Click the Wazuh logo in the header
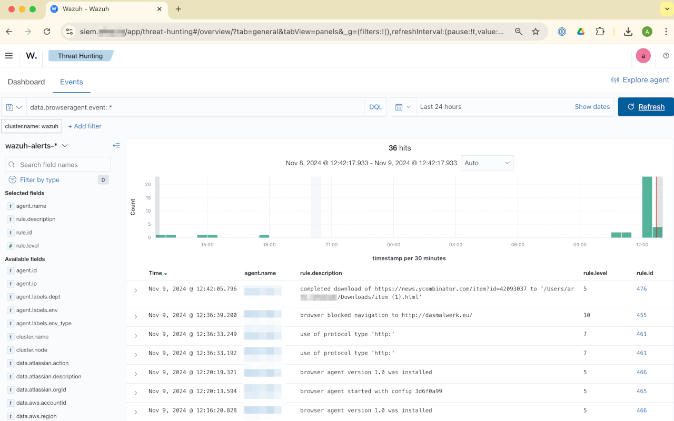Image resolution: width=674 pixels, height=421 pixels. click(x=31, y=56)
